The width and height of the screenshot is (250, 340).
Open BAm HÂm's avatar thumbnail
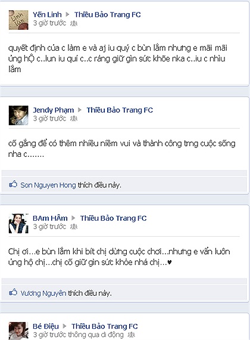[x=18, y=224]
